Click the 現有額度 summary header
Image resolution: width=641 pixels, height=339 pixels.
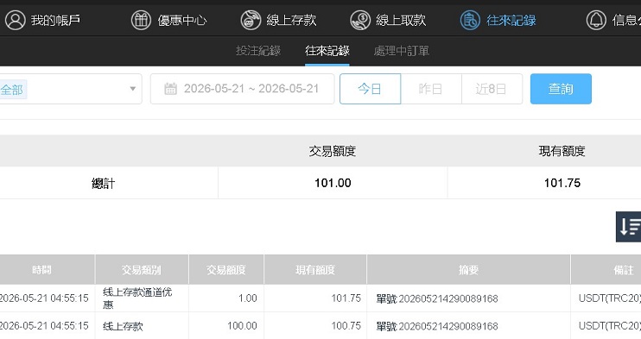pos(562,151)
